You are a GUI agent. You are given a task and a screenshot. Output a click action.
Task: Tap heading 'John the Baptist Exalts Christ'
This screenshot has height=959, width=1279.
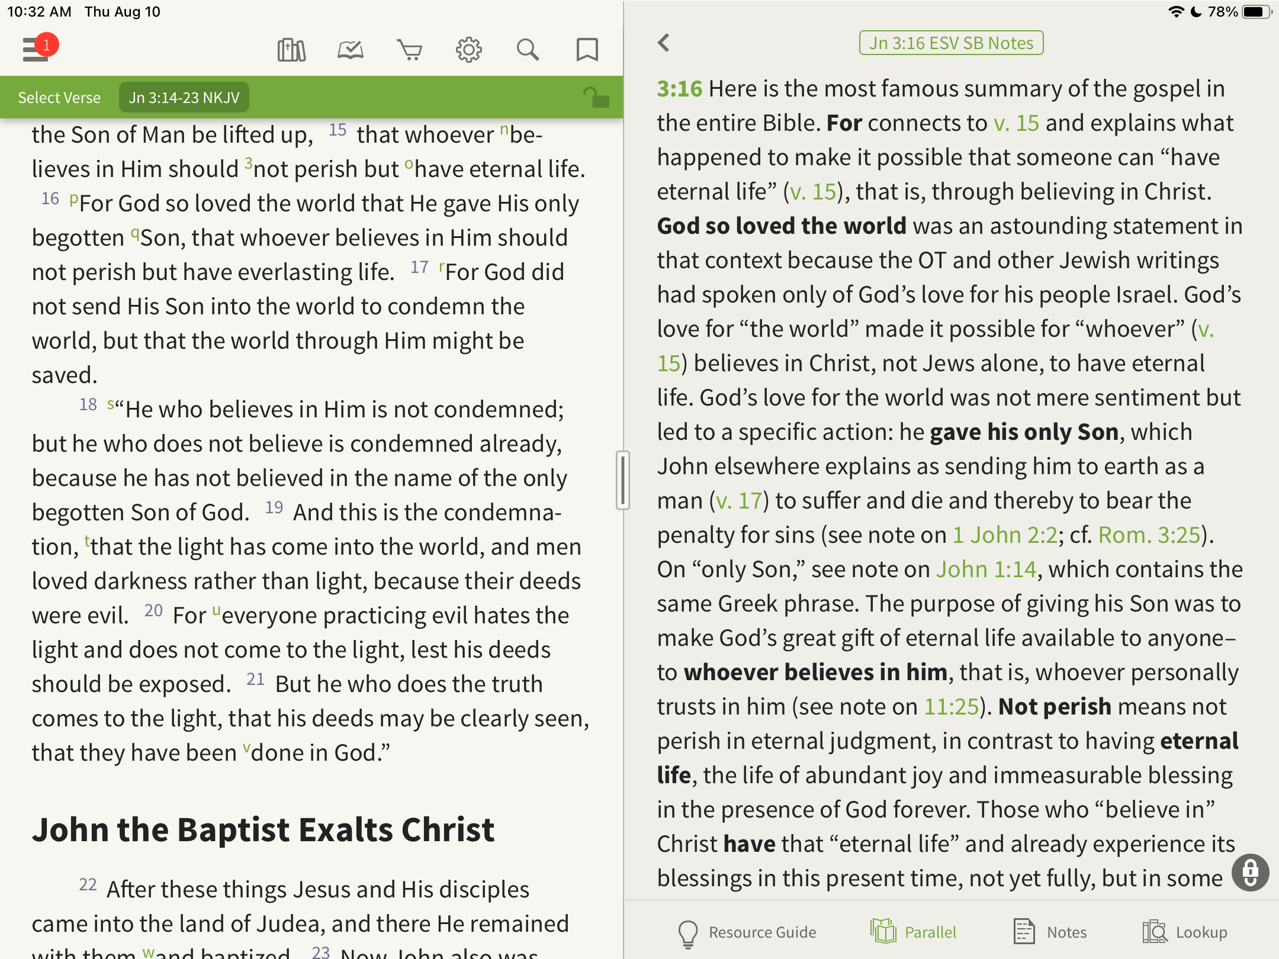263,829
